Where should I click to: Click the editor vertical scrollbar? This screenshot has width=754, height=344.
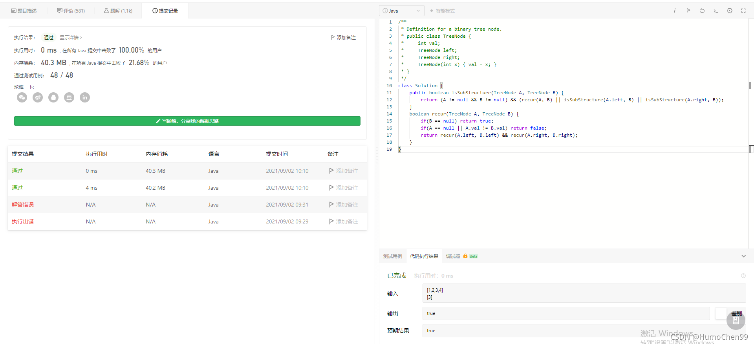[x=750, y=85]
